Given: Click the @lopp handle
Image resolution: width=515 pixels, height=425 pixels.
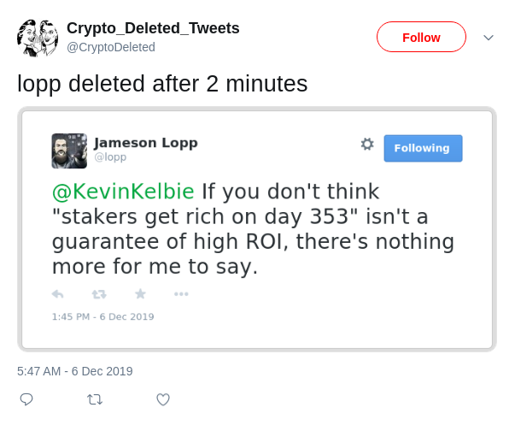Looking at the screenshot, I should [x=110, y=156].
